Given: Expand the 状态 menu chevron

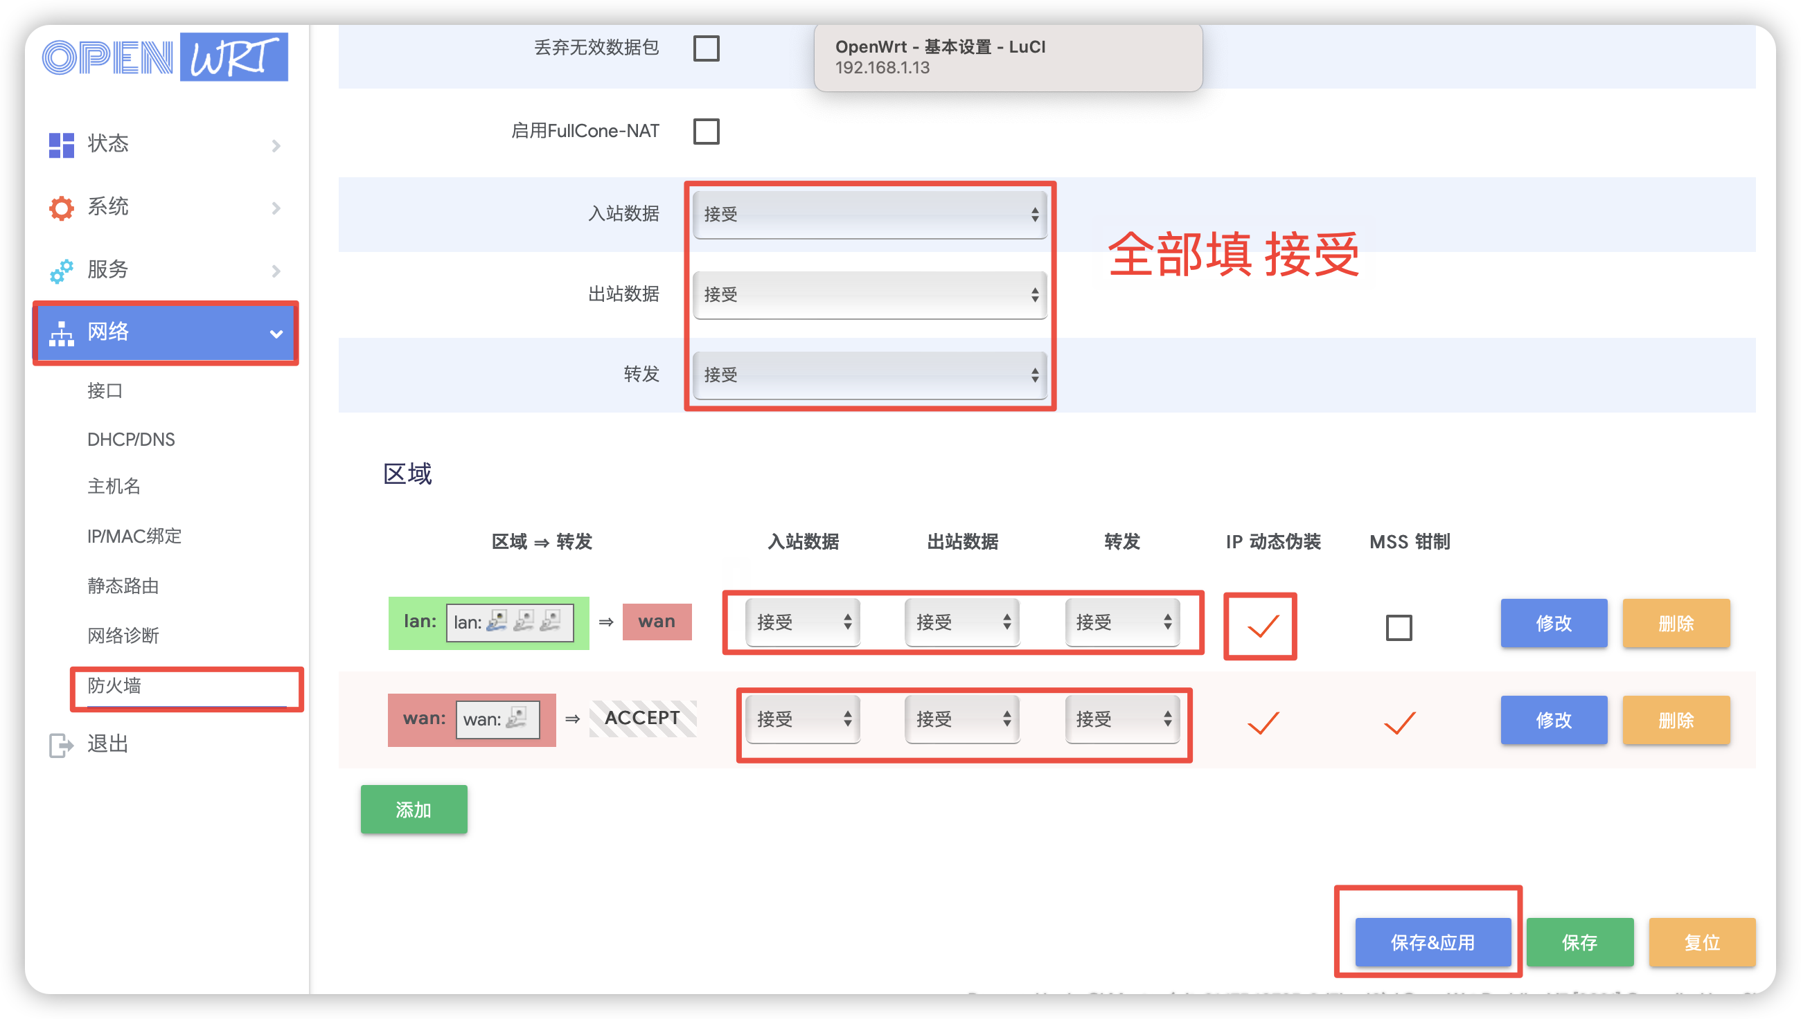Looking at the screenshot, I should pos(276,145).
